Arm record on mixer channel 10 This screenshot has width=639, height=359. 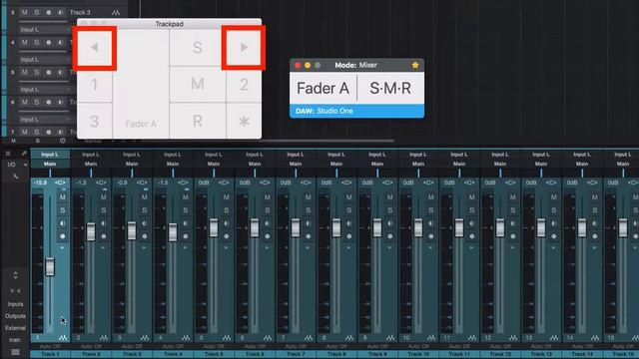point(430,236)
